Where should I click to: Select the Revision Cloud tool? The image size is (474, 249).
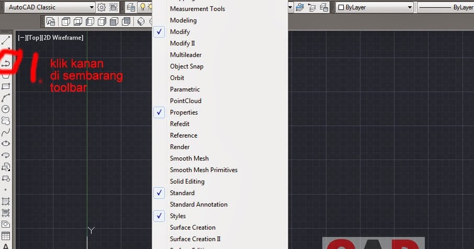pyautogui.click(x=6, y=120)
